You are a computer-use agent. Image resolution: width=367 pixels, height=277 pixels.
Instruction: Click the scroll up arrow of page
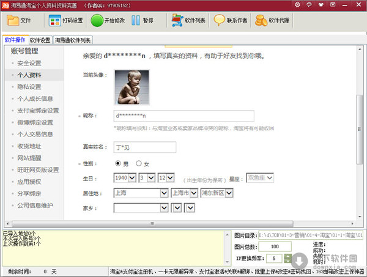pyautogui.click(x=360, y=49)
